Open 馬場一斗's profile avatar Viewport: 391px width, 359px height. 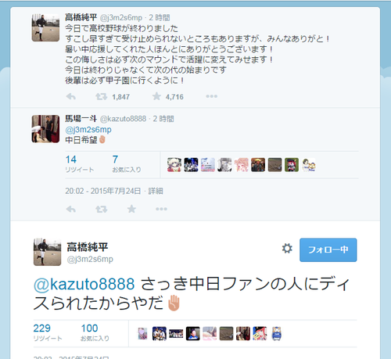pyautogui.click(x=45, y=129)
